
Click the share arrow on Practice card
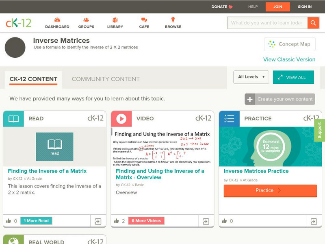click(x=314, y=221)
